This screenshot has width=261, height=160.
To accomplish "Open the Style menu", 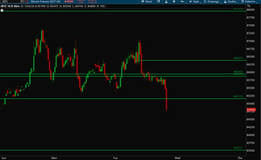I will (x=195, y=2).
